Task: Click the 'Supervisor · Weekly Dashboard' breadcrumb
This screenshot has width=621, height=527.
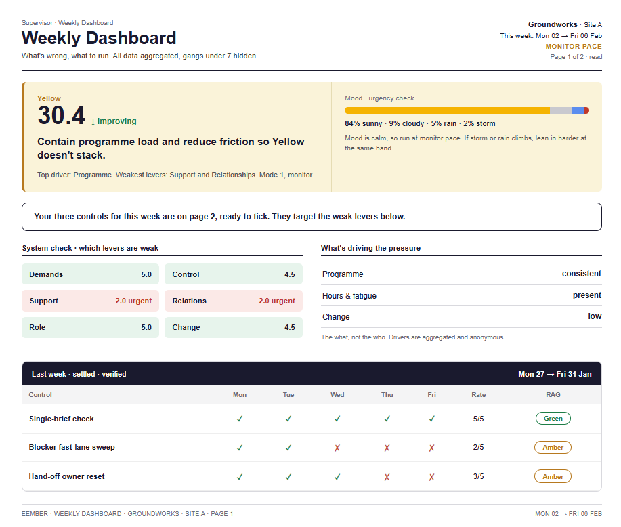Action: pyautogui.click(x=67, y=23)
